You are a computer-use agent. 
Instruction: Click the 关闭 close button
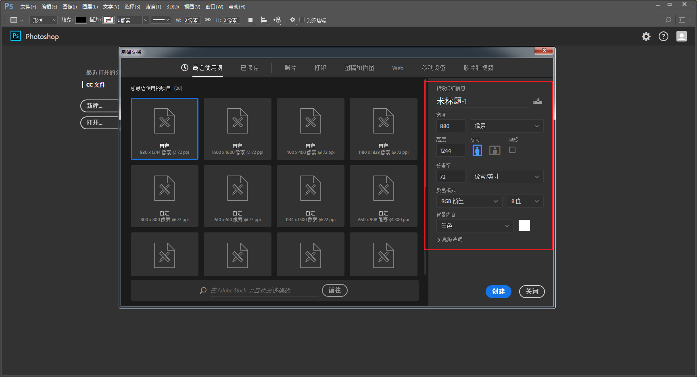(532, 291)
